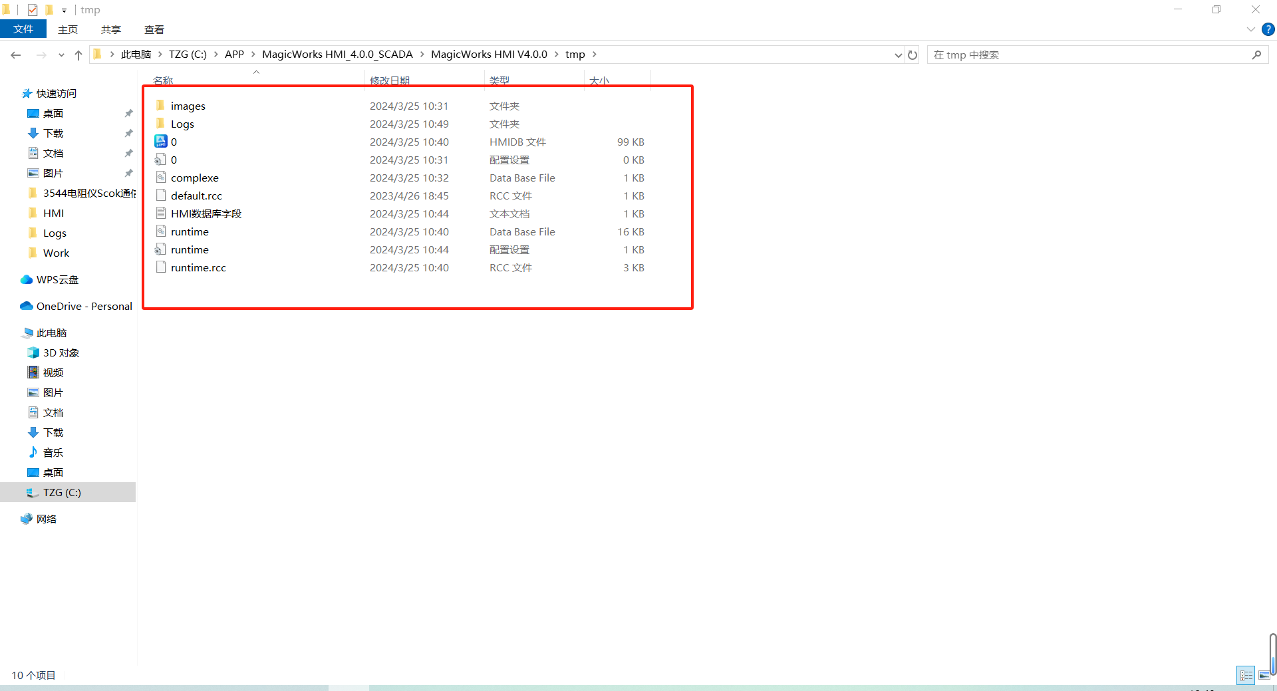Image resolution: width=1277 pixels, height=691 pixels.
Task: Unpin 桌面 using its pin icon
Action: pyautogui.click(x=128, y=113)
